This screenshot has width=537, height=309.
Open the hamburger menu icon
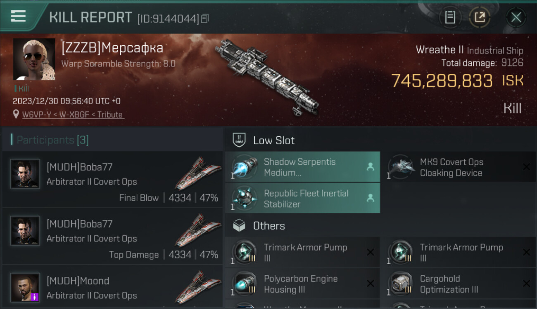pos(18,16)
